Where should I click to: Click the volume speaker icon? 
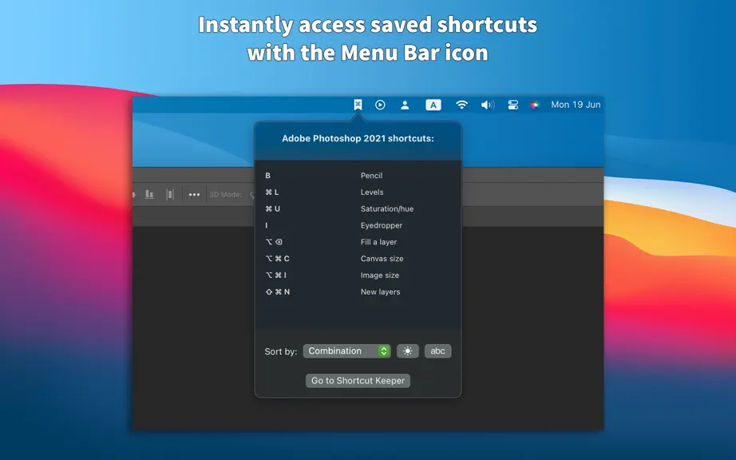click(x=488, y=105)
